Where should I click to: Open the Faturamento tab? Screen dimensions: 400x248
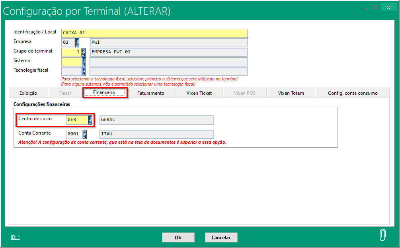pos(150,93)
